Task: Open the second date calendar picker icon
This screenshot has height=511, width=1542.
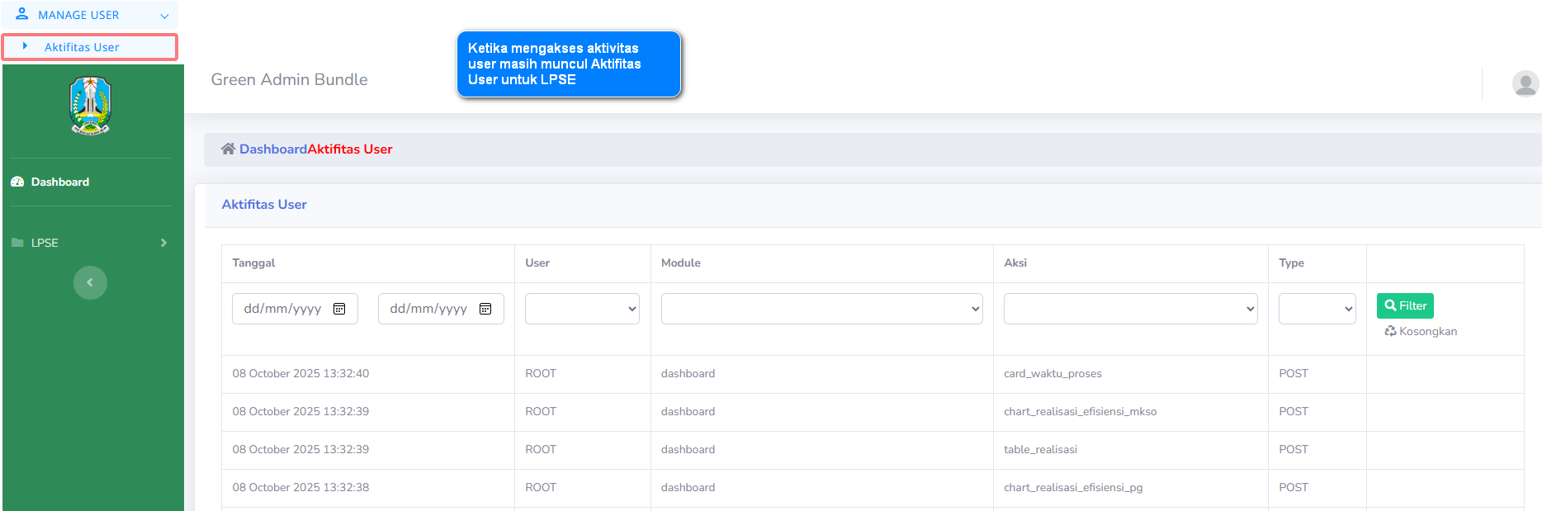Action: tap(485, 309)
